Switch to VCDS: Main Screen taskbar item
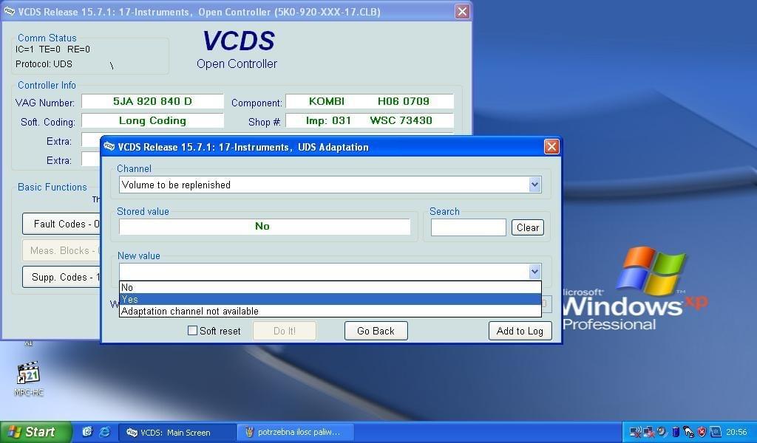The width and height of the screenshot is (757, 443). 177,433
